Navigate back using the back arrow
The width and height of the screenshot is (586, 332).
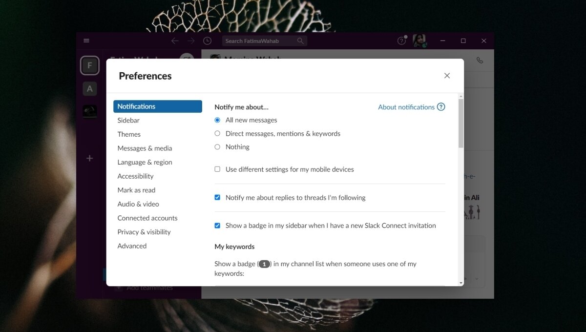[175, 41]
